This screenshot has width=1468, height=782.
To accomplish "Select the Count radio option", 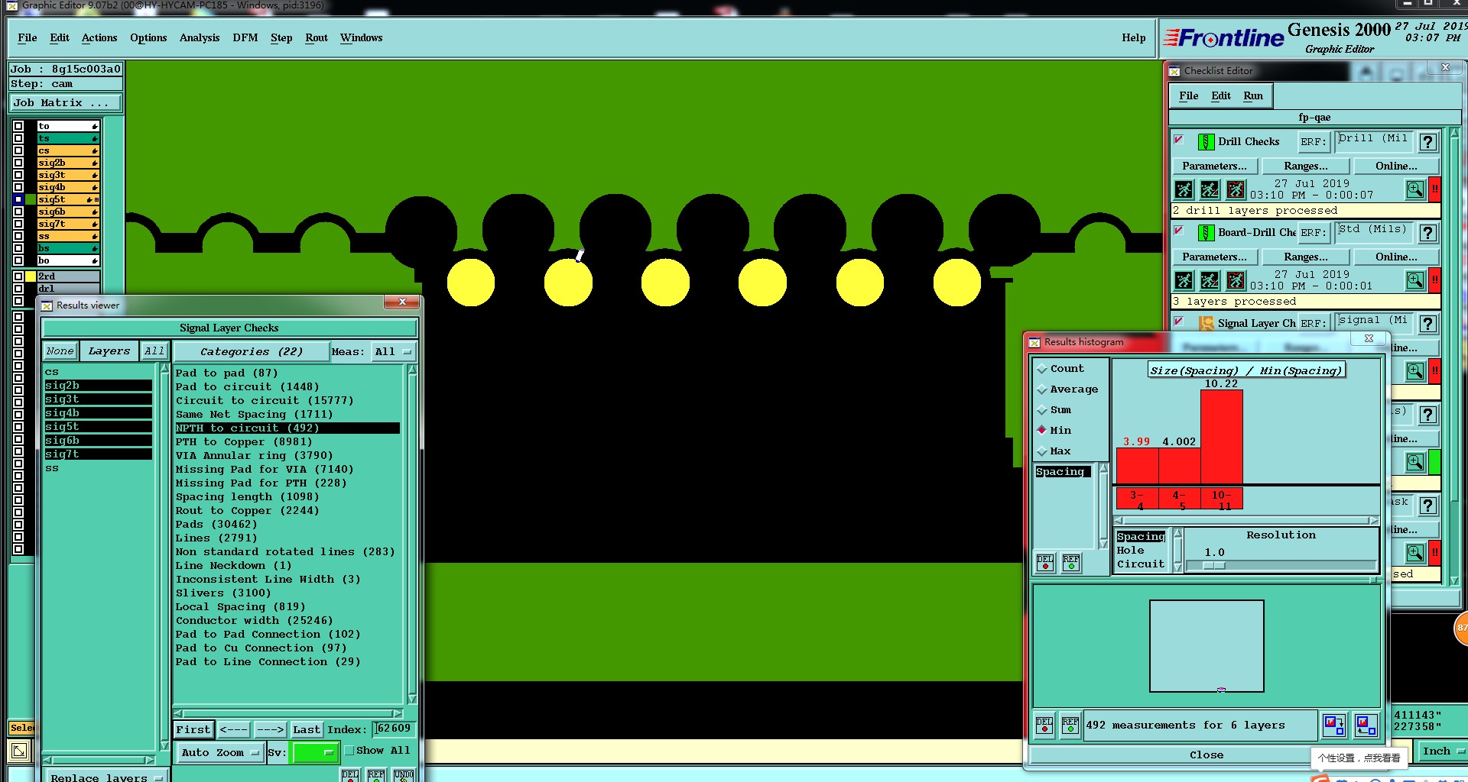I will click(1041, 369).
